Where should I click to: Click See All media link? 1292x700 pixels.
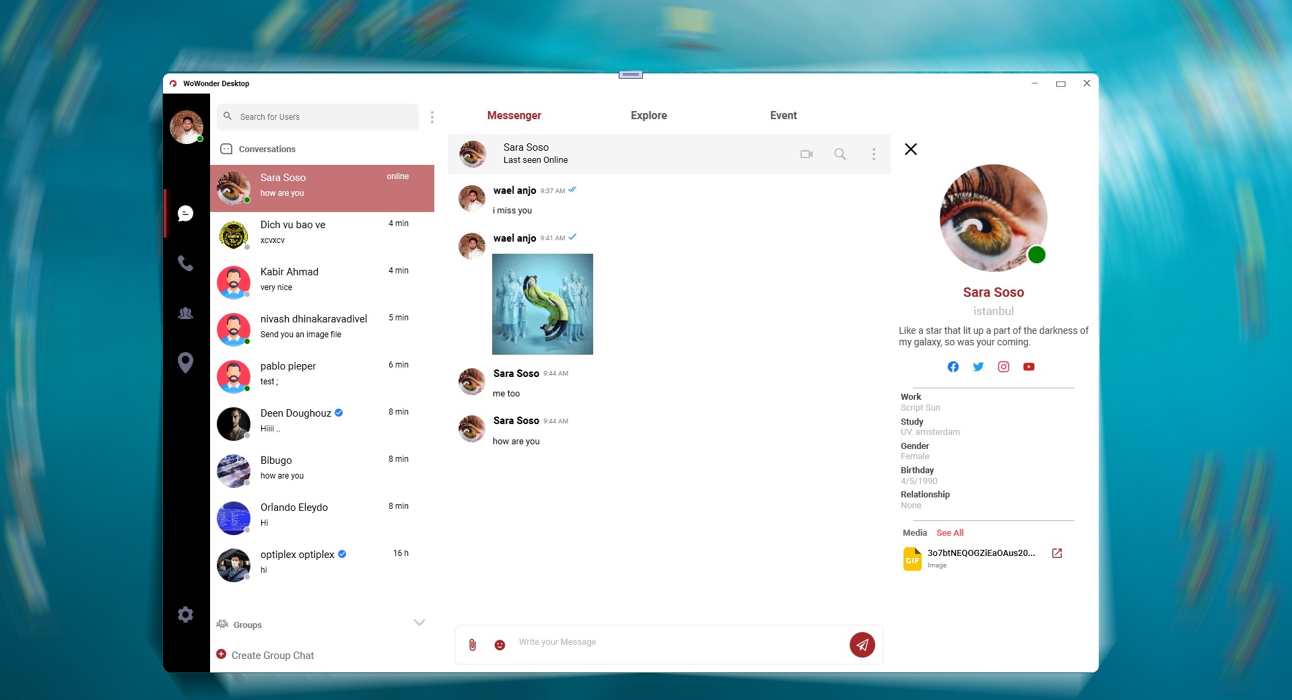[x=949, y=533]
